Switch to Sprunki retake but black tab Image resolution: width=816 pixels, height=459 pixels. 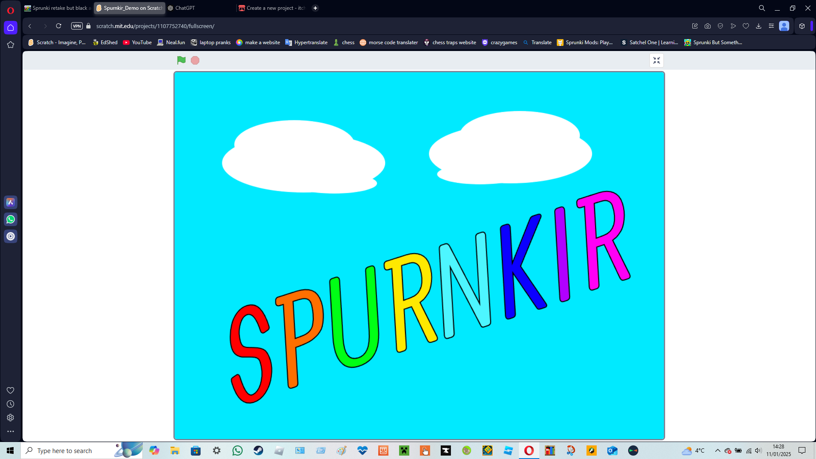coord(58,8)
